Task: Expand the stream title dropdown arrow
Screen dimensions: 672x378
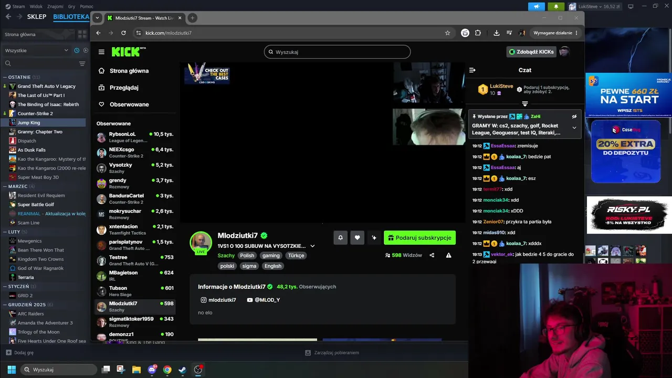Action: [312, 246]
